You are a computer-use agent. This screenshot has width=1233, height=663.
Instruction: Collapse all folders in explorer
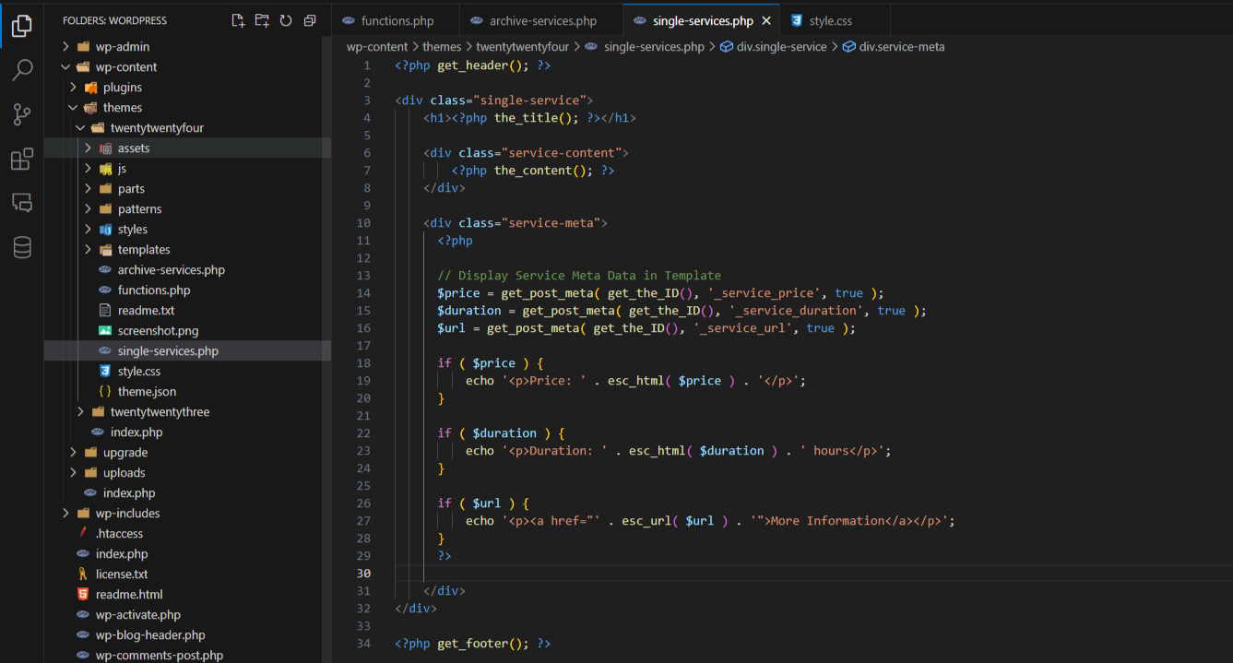click(x=310, y=20)
